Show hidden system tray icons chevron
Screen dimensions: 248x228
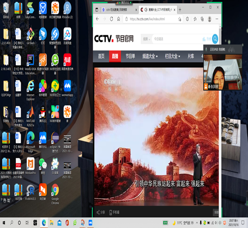point(197,223)
